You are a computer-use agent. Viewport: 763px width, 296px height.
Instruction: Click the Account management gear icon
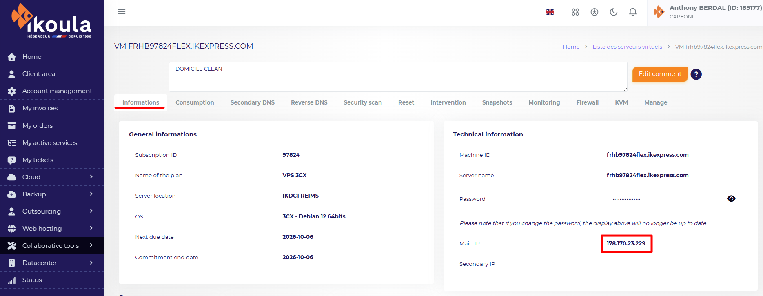[12, 91]
